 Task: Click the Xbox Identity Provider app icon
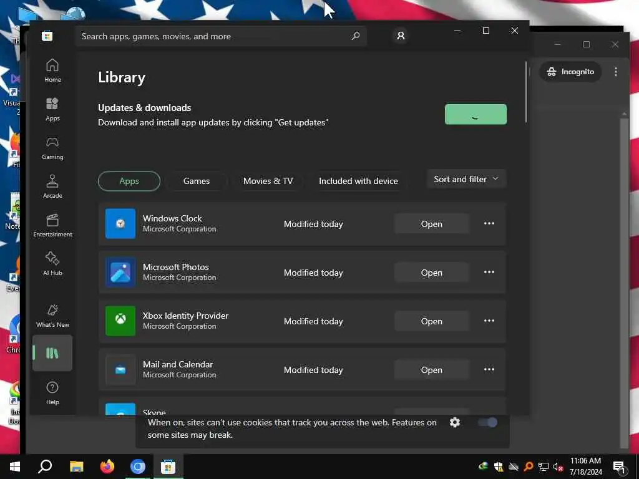tap(120, 321)
